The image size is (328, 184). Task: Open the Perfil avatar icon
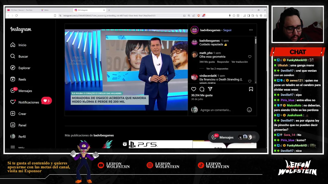(x=13, y=136)
